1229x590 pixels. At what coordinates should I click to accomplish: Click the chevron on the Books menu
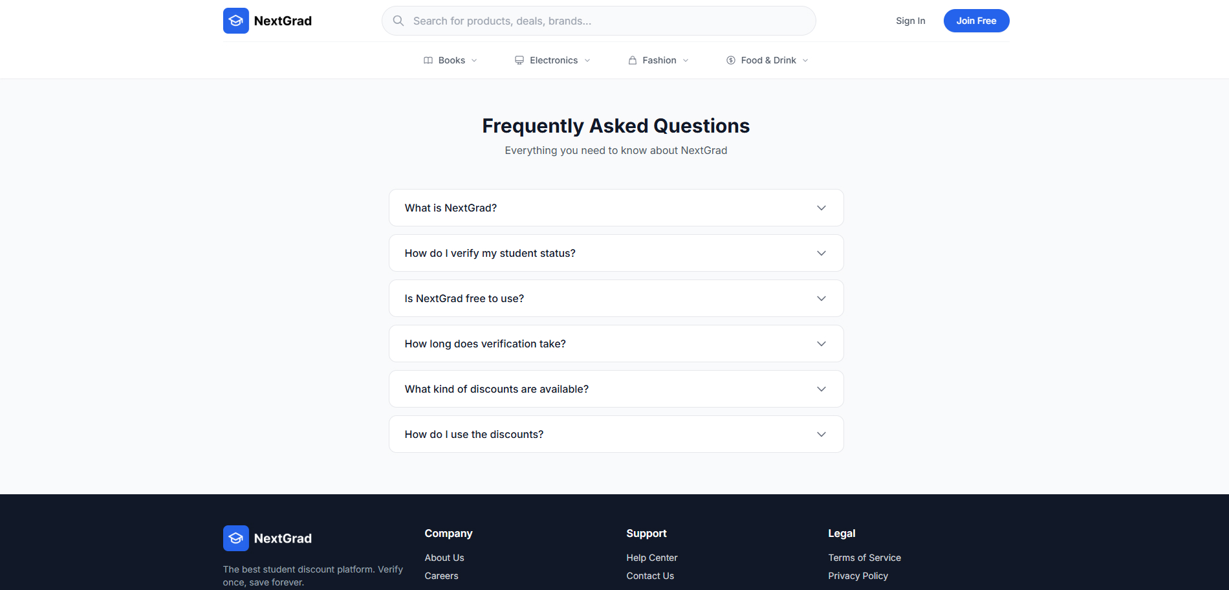[x=474, y=60]
